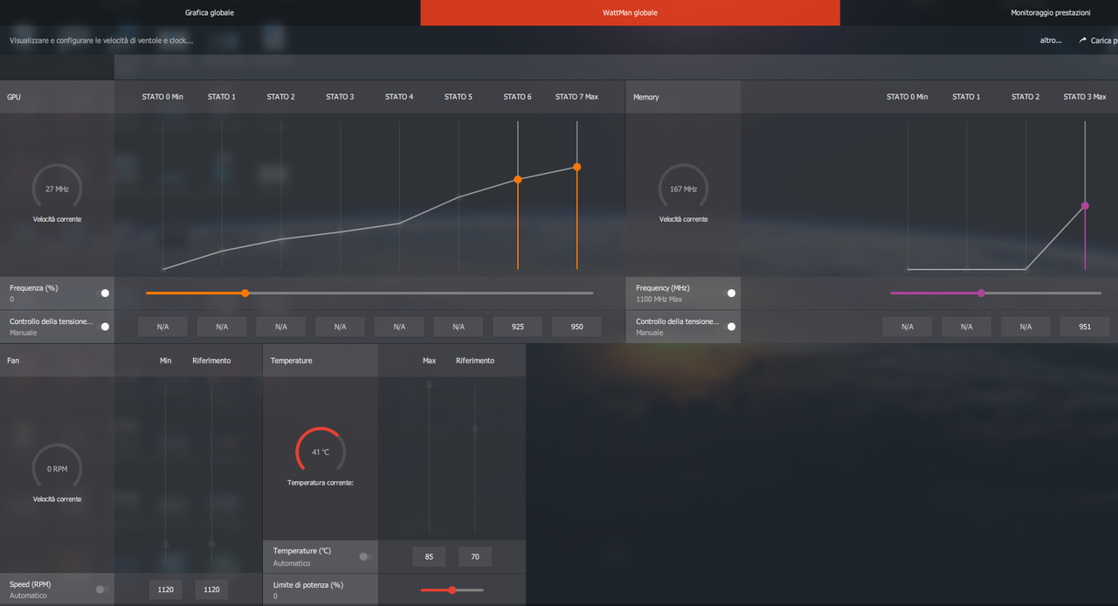The height and width of the screenshot is (606, 1118).
Task: Click the Temperature Riferimento vertical slider handle
Action: 475,429
